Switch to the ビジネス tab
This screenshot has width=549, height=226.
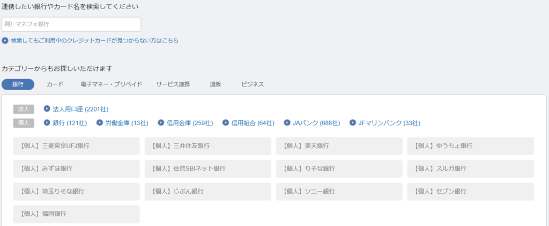253,84
